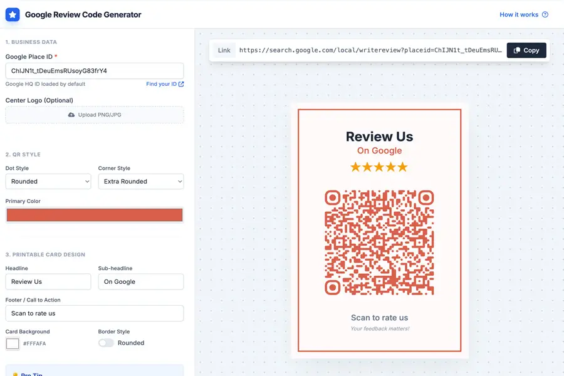Expand the Corner Style dropdown

point(141,181)
